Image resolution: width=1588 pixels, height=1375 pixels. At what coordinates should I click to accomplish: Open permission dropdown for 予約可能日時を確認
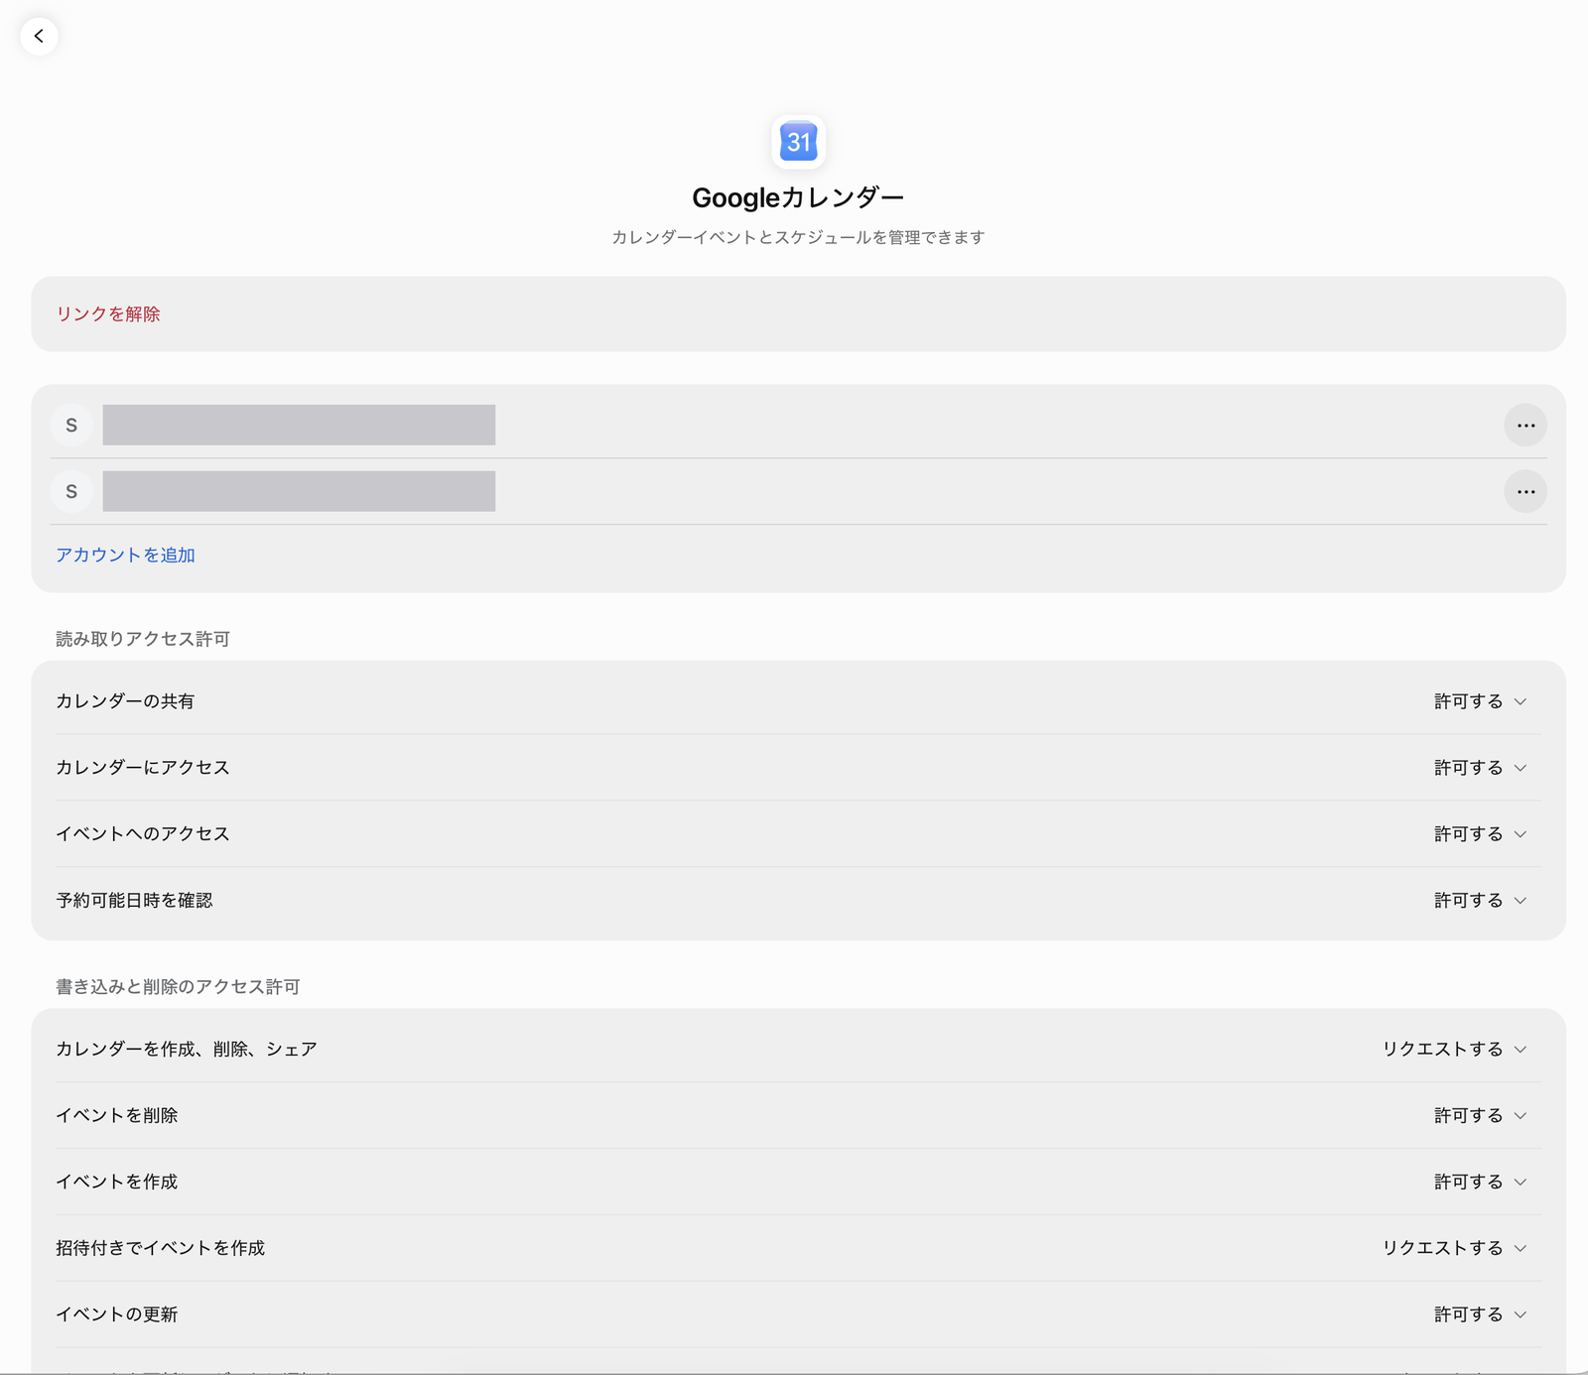coord(1480,901)
